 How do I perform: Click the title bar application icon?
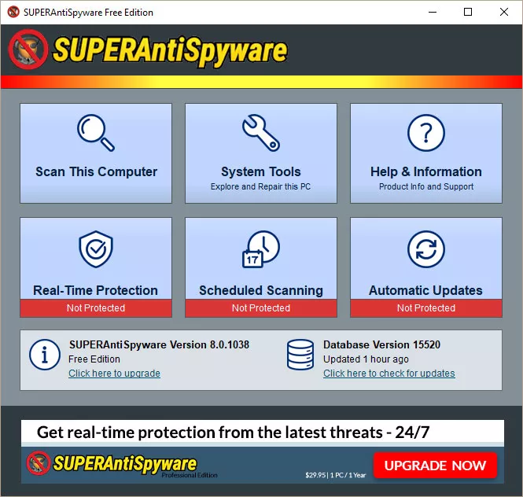point(13,12)
